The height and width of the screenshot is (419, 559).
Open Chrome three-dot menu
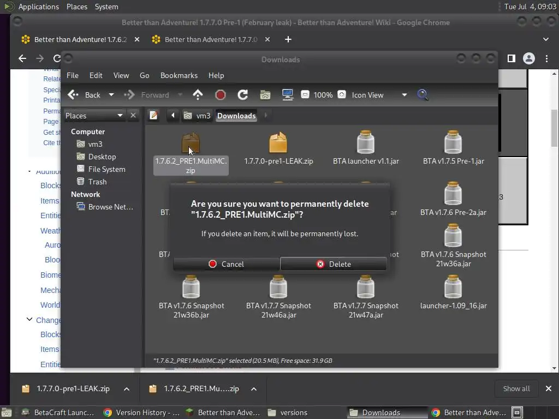coord(546,58)
